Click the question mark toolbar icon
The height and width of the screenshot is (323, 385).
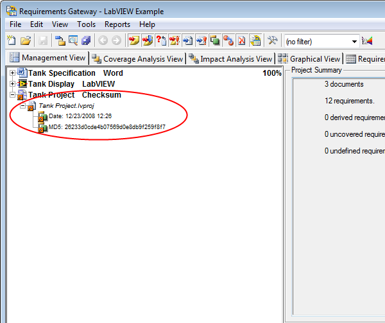click(x=161, y=40)
